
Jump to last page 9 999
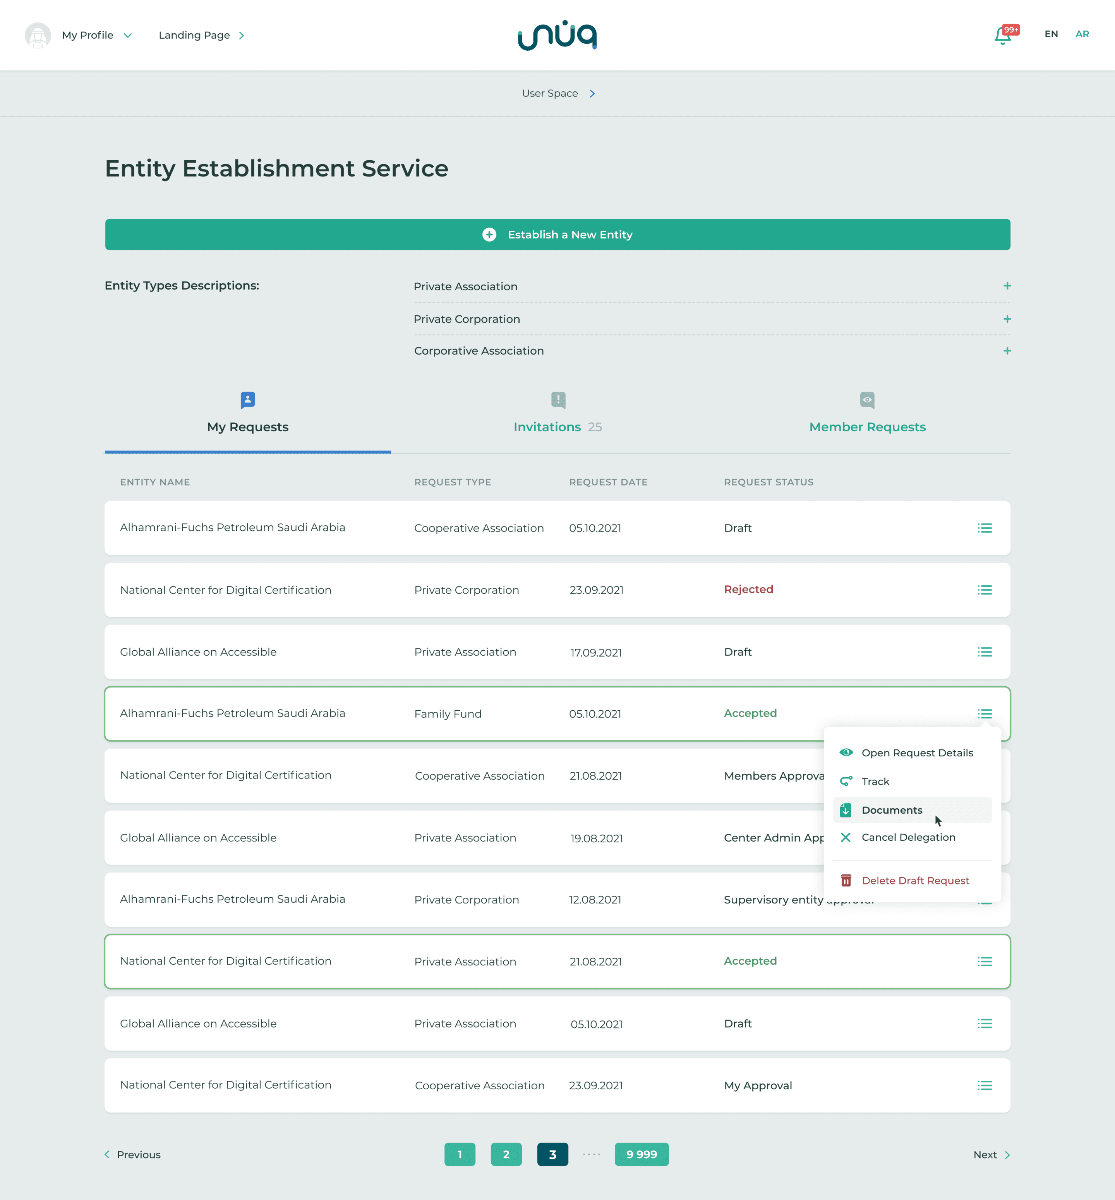[642, 1155]
